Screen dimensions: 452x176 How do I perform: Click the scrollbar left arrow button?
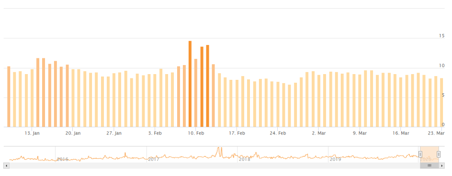[x=7, y=166]
